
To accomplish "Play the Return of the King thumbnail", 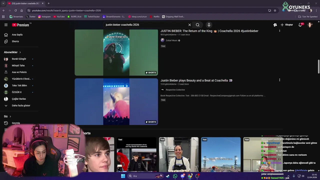I will [x=116, y=52].
